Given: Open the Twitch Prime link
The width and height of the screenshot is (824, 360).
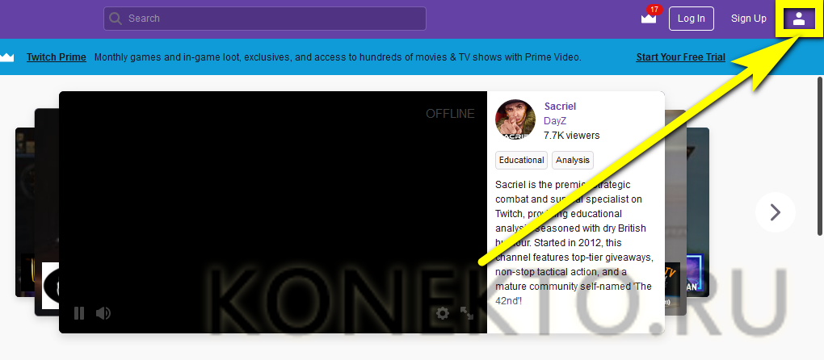Looking at the screenshot, I should click(x=57, y=57).
